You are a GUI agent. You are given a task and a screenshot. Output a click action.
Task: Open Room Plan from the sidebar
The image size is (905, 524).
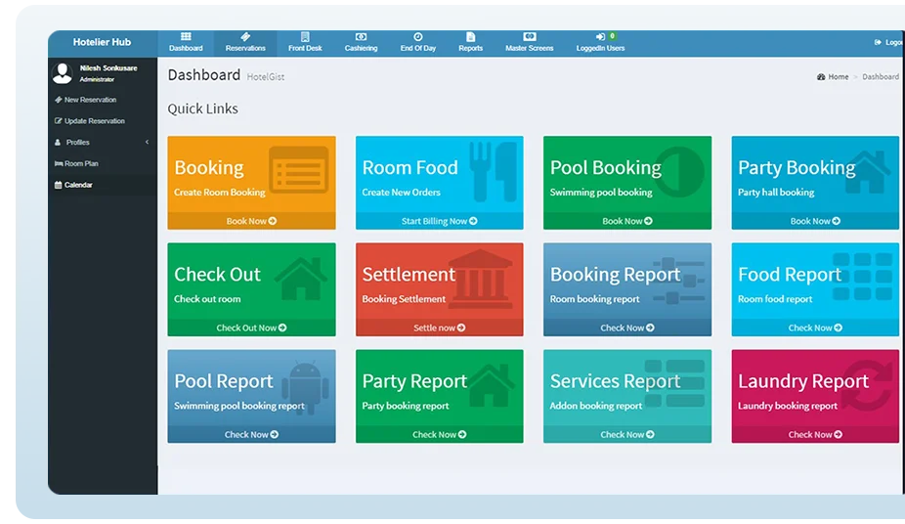click(x=81, y=164)
